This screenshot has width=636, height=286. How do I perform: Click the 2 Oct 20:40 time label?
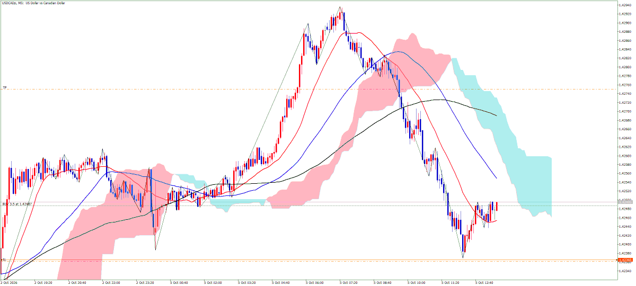77,283
